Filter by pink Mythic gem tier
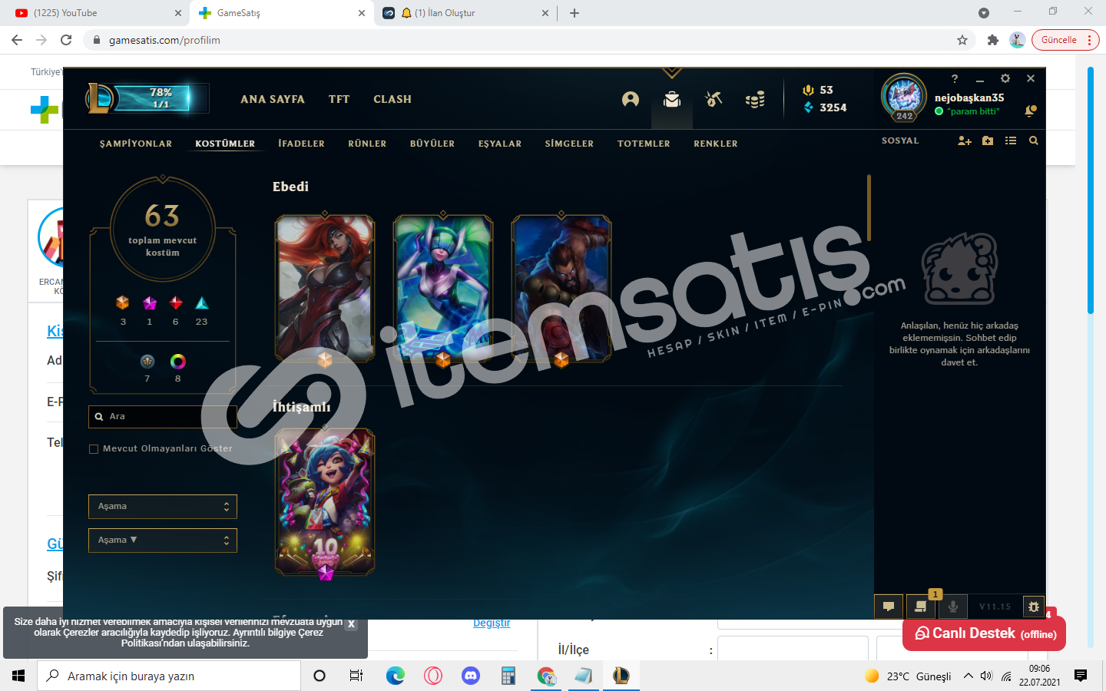Viewport: 1106px width, 691px height. pyautogui.click(x=150, y=303)
